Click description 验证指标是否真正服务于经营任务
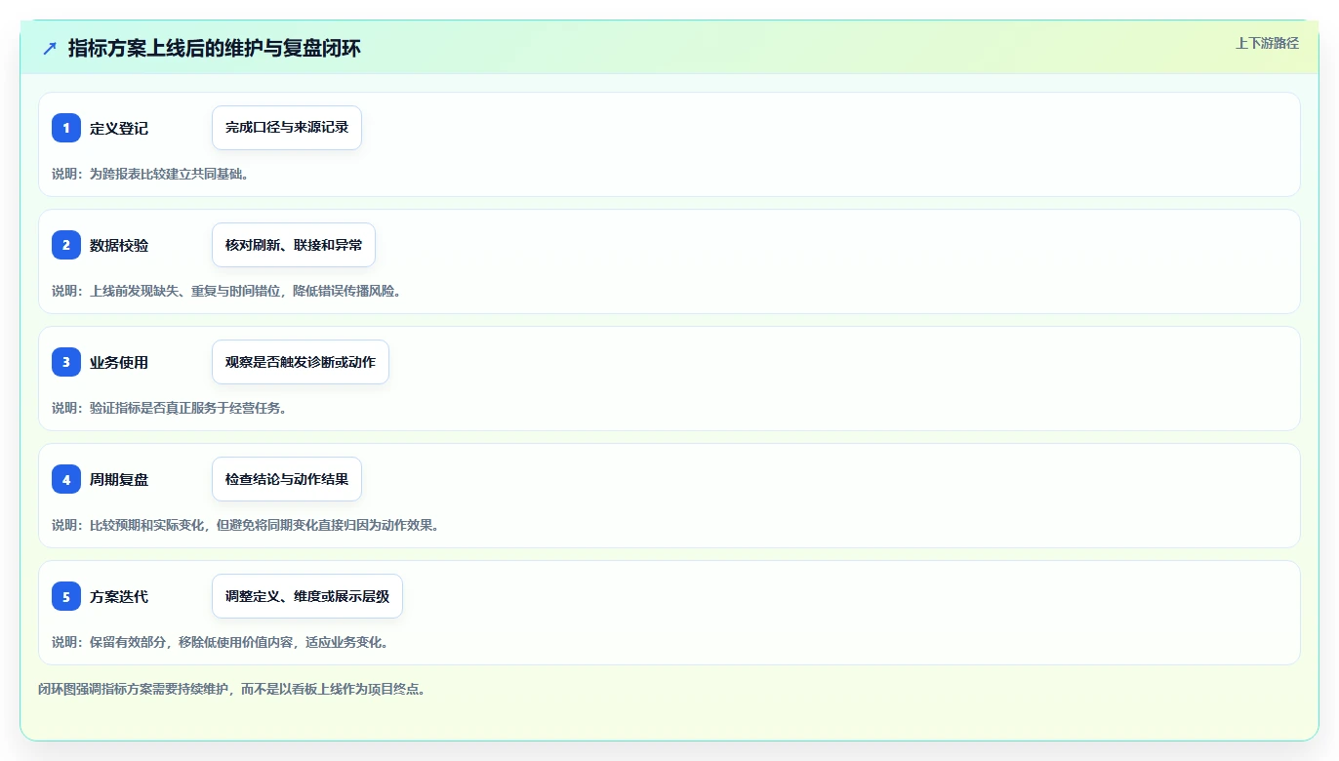The image size is (1339, 761). click(x=170, y=408)
